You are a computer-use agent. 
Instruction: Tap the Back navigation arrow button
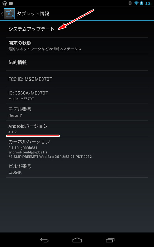tap(44, 240)
